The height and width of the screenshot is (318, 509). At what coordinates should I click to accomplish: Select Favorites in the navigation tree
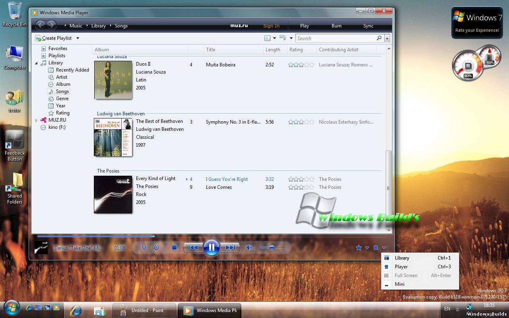(x=58, y=48)
